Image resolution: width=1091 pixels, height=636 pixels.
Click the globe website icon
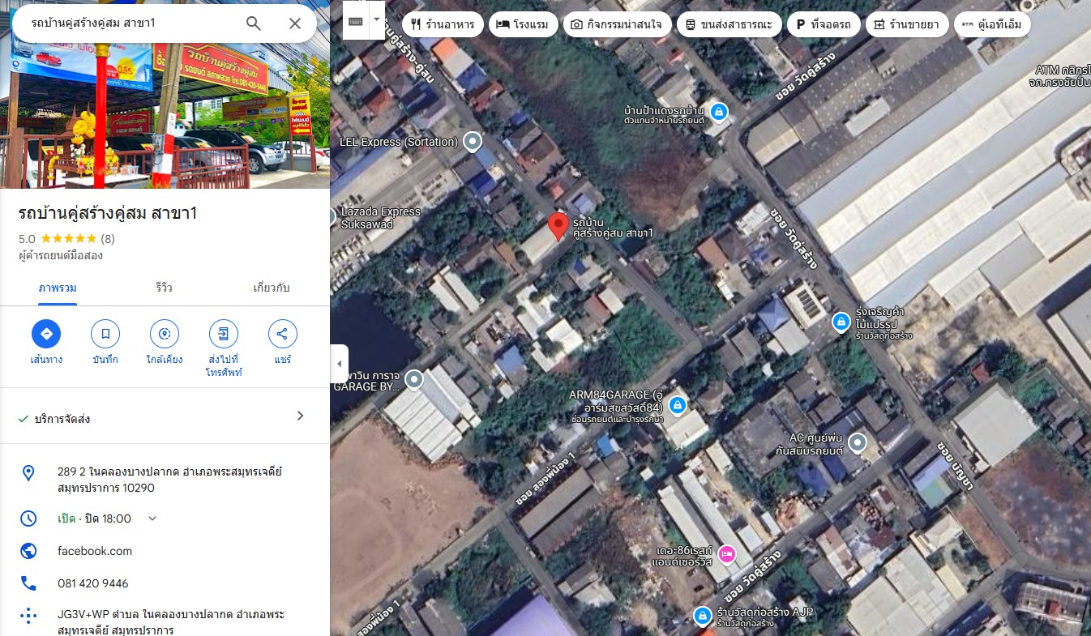[x=28, y=551]
